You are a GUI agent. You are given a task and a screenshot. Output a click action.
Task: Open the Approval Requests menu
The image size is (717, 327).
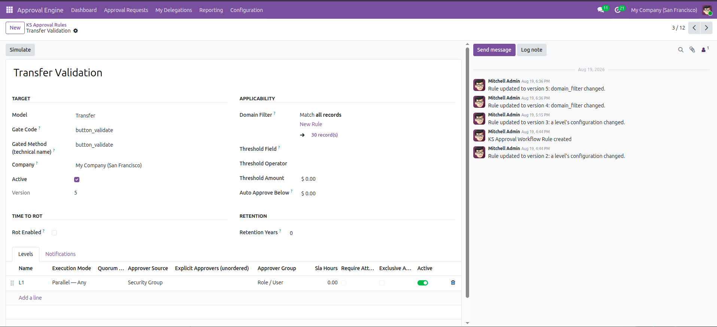coord(126,10)
